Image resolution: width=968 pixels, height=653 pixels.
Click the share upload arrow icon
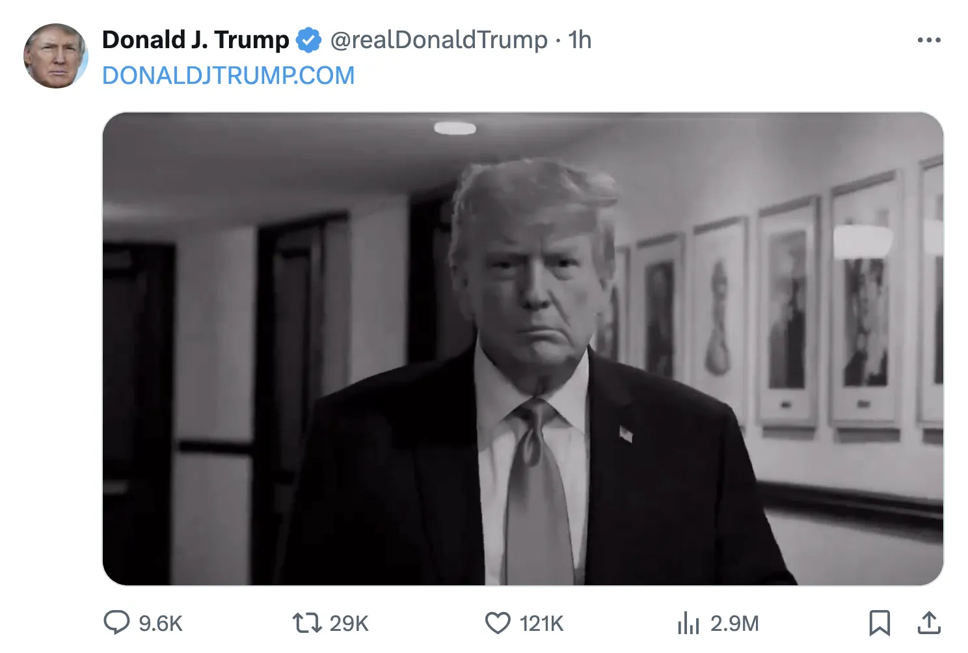(929, 622)
